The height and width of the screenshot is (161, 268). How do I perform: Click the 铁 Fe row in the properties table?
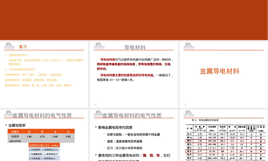(x=226, y=145)
